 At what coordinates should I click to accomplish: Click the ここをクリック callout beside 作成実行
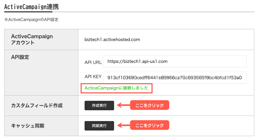click(x=149, y=106)
